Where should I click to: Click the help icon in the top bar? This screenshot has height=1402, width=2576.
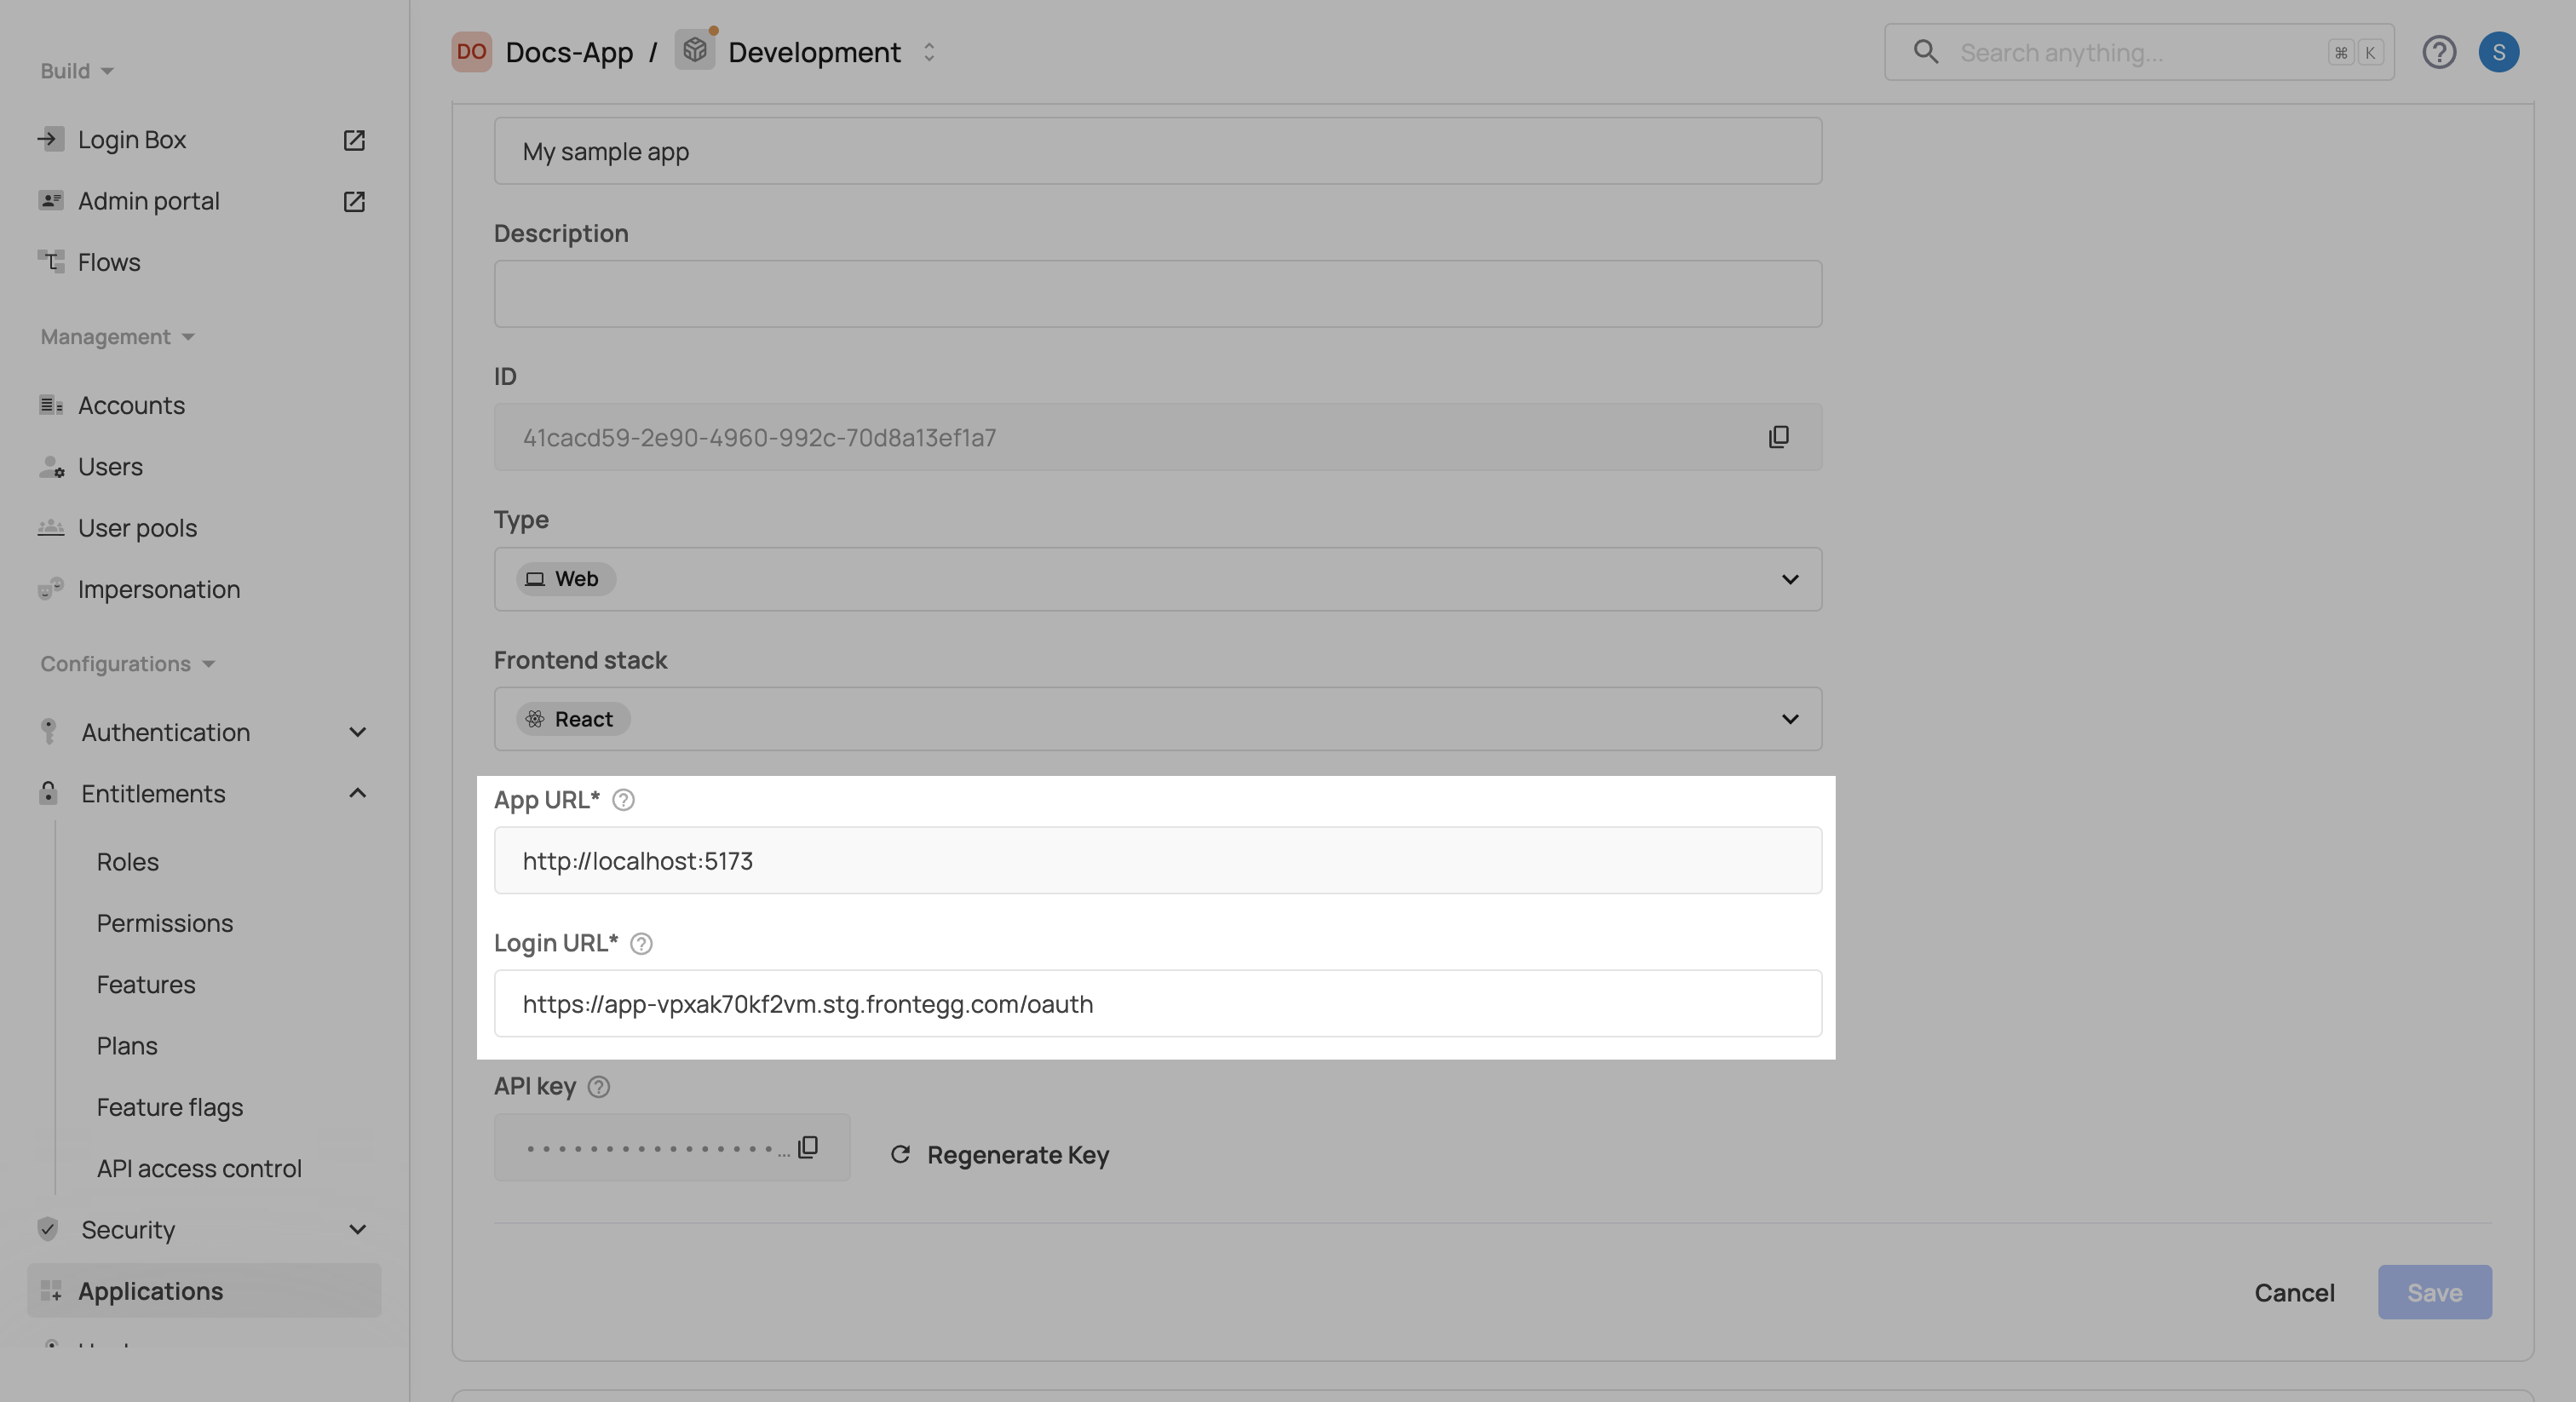pyautogui.click(x=2440, y=52)
